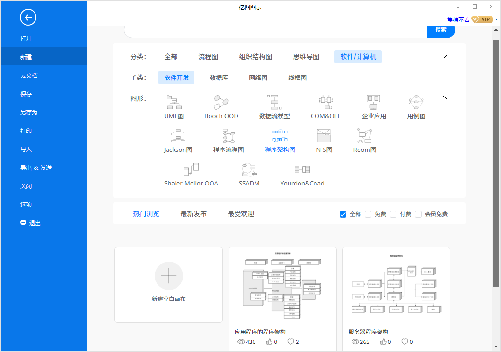Click the VIP badge icon

482,19
